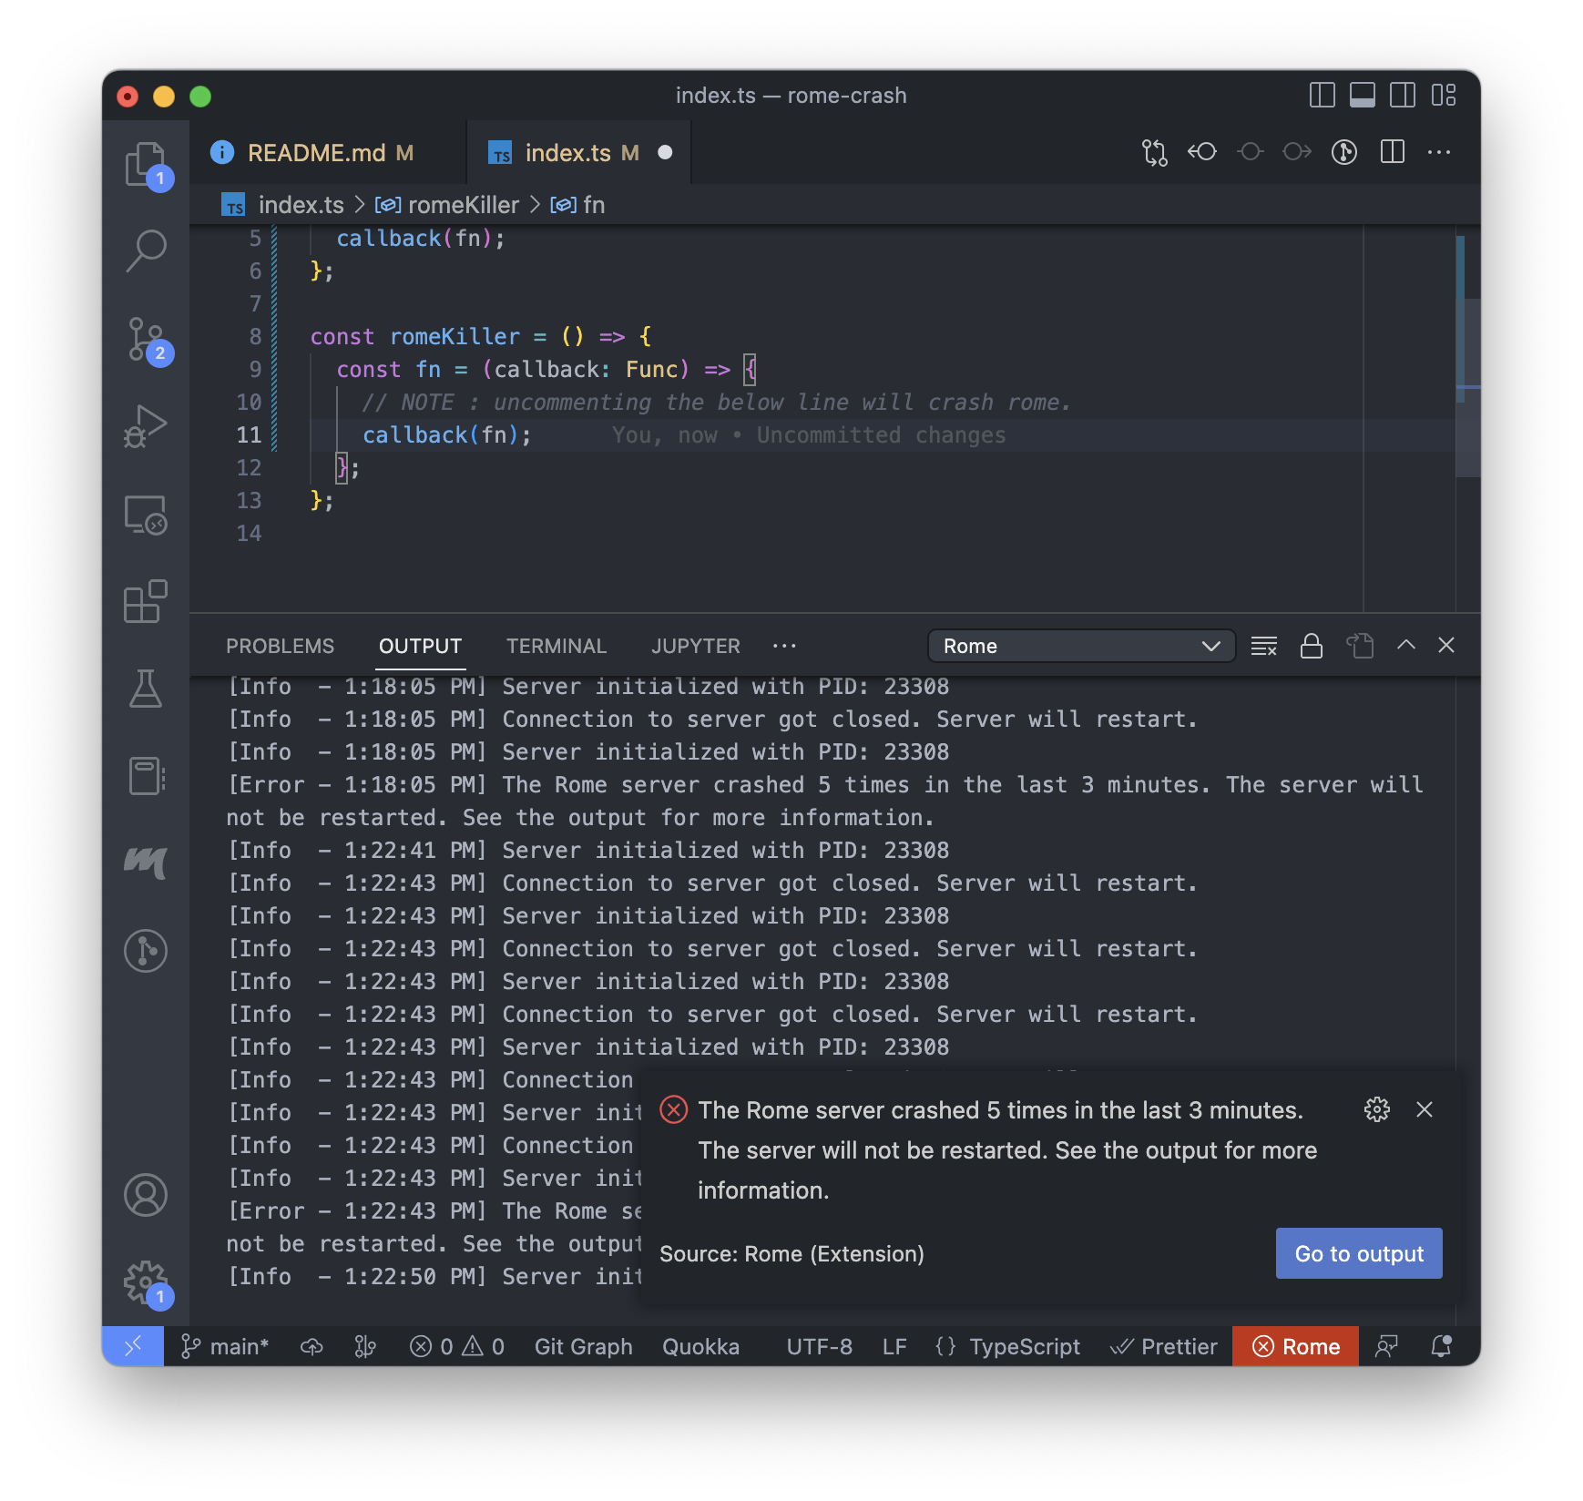Viewport: 1583px width, 1501px height.
Task: Maximize the panel with the chevron
Action: (x=1406, y=645)
